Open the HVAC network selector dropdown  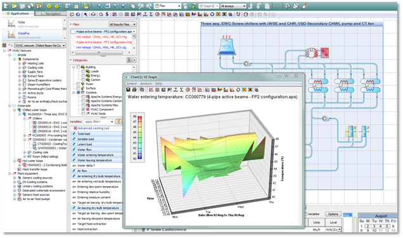tap(40, 46)
